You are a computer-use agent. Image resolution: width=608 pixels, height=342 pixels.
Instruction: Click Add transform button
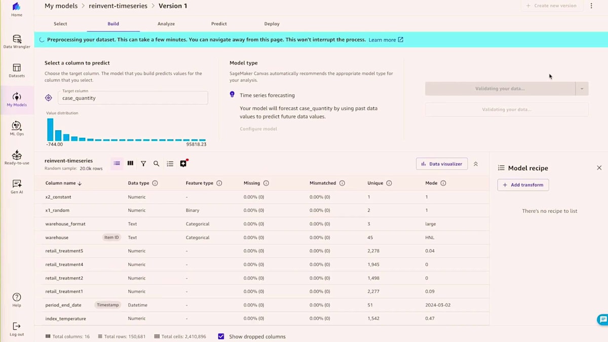point(523,185)
